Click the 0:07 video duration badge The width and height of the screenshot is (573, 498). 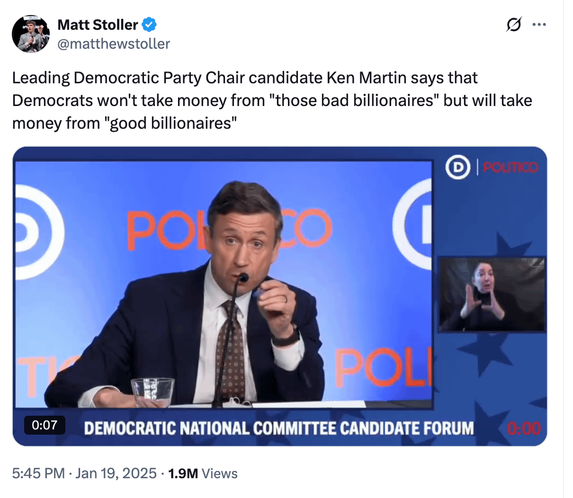coord(44,425)
